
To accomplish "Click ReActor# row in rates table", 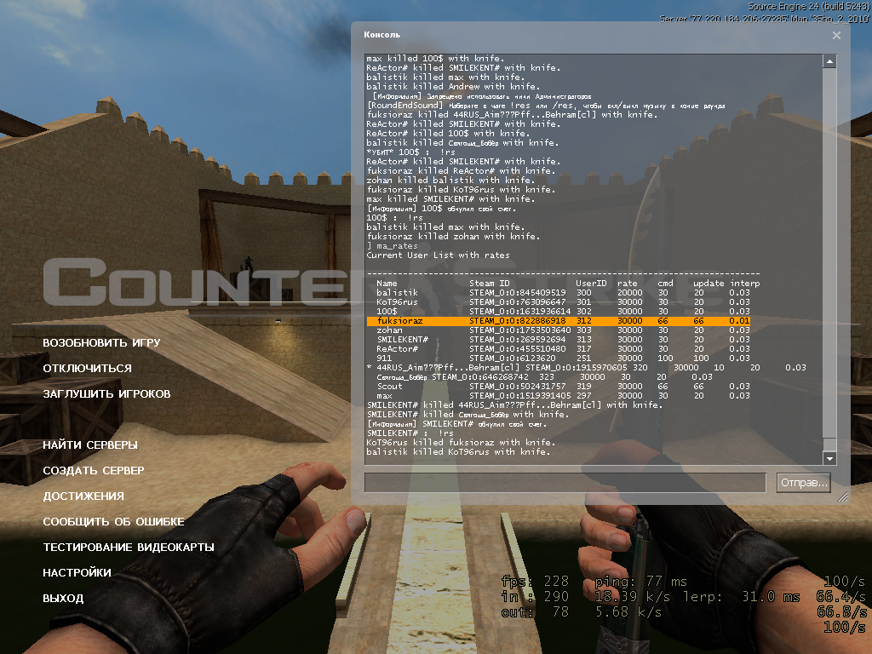I will pyautogui.click(x=563, y=349).
